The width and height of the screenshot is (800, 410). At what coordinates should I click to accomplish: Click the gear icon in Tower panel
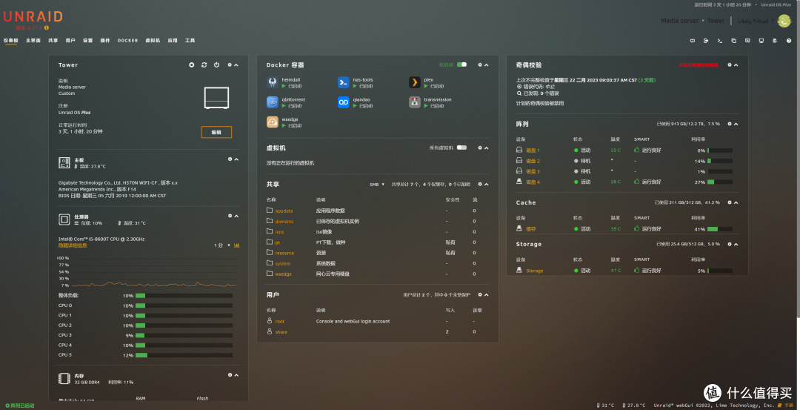coord(230,65)
